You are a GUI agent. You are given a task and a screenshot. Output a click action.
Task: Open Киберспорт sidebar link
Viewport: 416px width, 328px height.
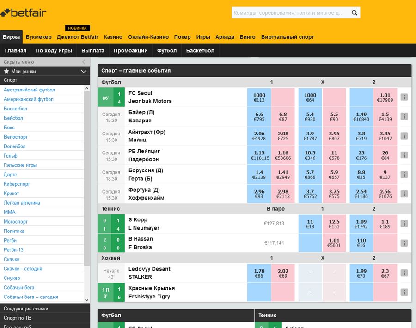tap(17, 184)
